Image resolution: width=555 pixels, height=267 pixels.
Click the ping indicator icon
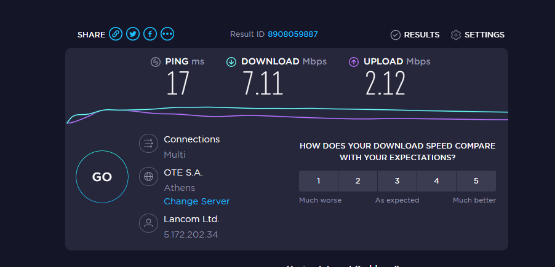coord(156,62)
